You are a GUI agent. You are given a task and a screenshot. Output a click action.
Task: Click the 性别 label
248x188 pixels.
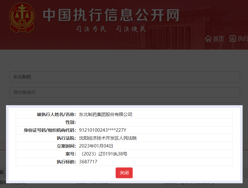click(71, 122)
